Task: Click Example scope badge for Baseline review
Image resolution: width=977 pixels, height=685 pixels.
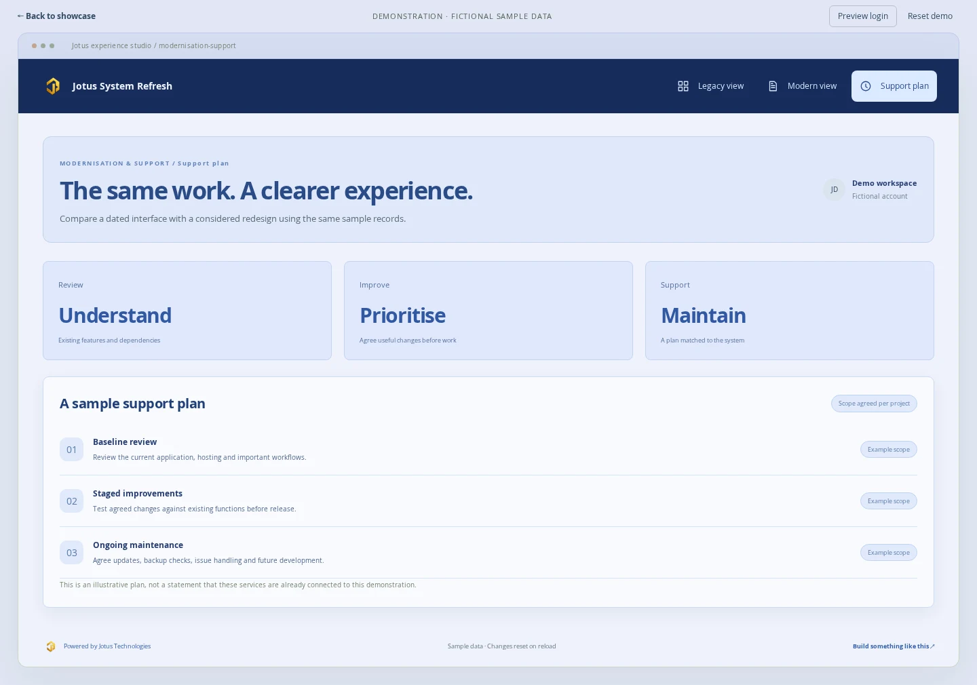Action: [x=889, y=450]
